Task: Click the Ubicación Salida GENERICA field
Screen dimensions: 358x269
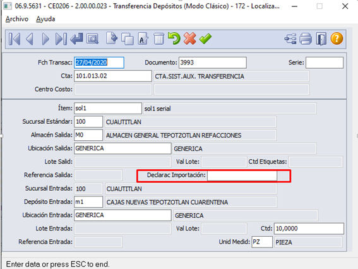Action: click(x=122, y=148)
